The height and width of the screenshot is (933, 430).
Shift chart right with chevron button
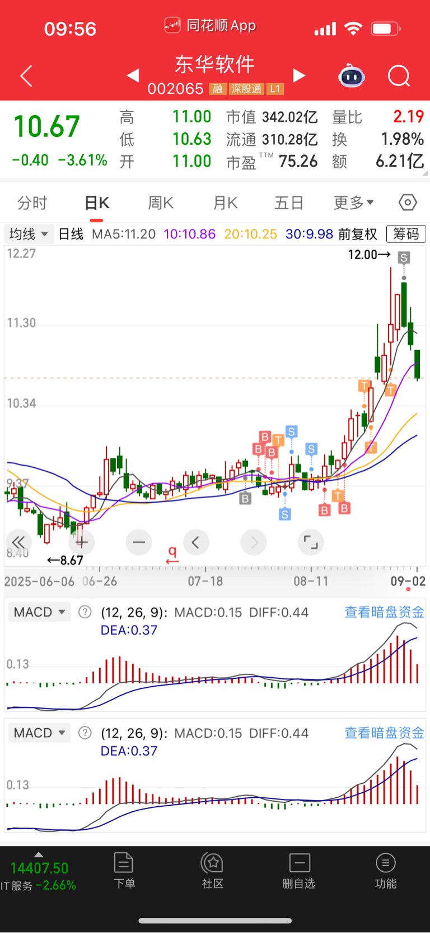coord(254,542)
